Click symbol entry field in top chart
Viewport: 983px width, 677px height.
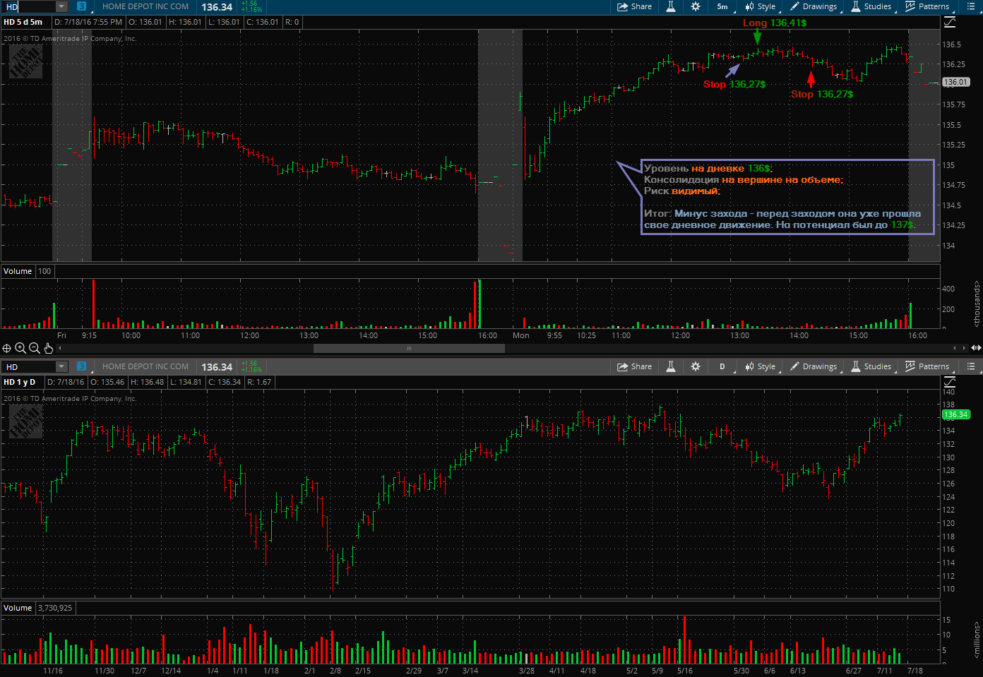(x=28, y=6)
